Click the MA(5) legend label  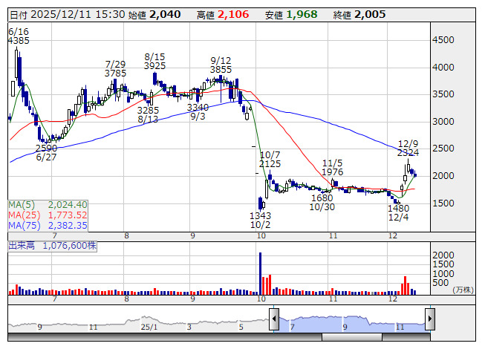(22, 205)
